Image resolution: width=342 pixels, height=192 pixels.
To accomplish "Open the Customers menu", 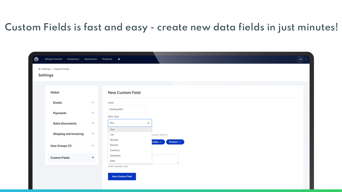I will pos(73,59).
